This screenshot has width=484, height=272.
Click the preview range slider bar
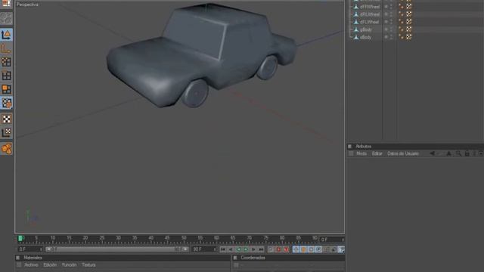click(117, 249)
